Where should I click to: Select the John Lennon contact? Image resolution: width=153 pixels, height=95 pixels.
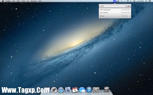point(115,12)
